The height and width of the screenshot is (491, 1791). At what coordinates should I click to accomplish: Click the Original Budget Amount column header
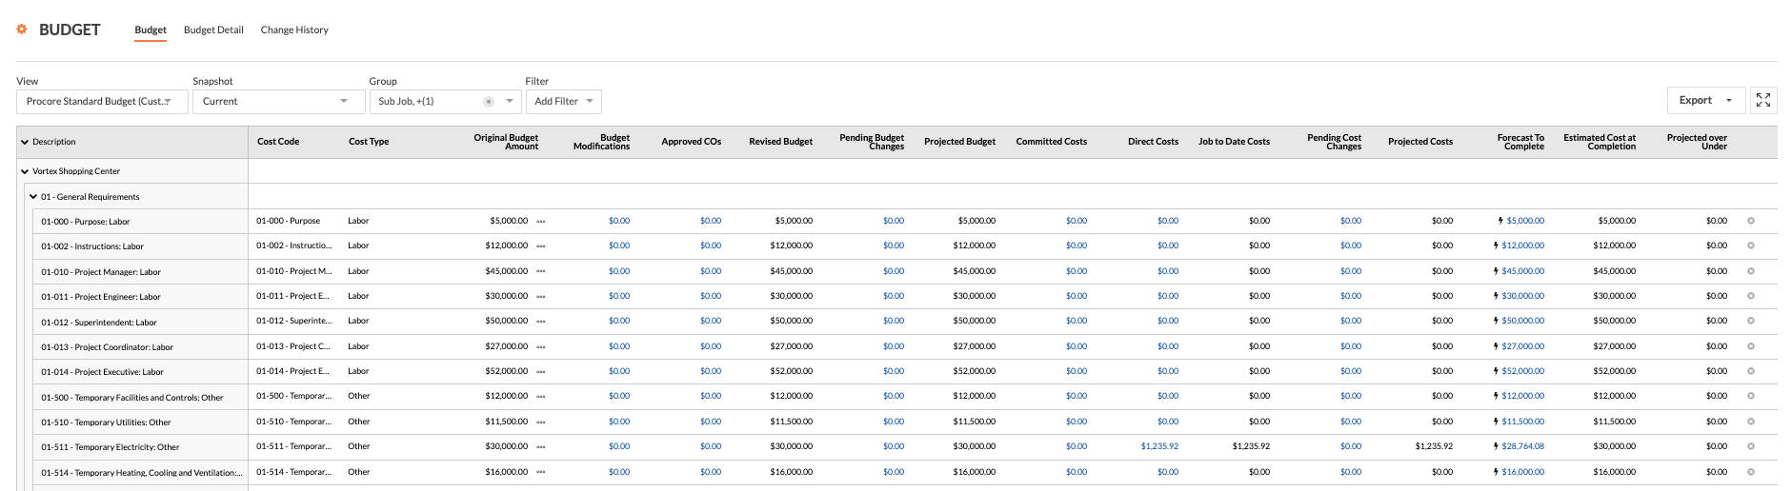click(506, 142)
